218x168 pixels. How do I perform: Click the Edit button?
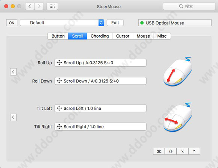[115, 23]
